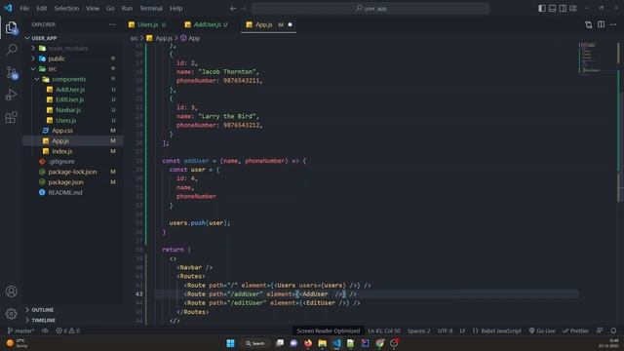Toggle the bottom panel layout icon
This screenshot has height=351, width=624.
point(553,8)
